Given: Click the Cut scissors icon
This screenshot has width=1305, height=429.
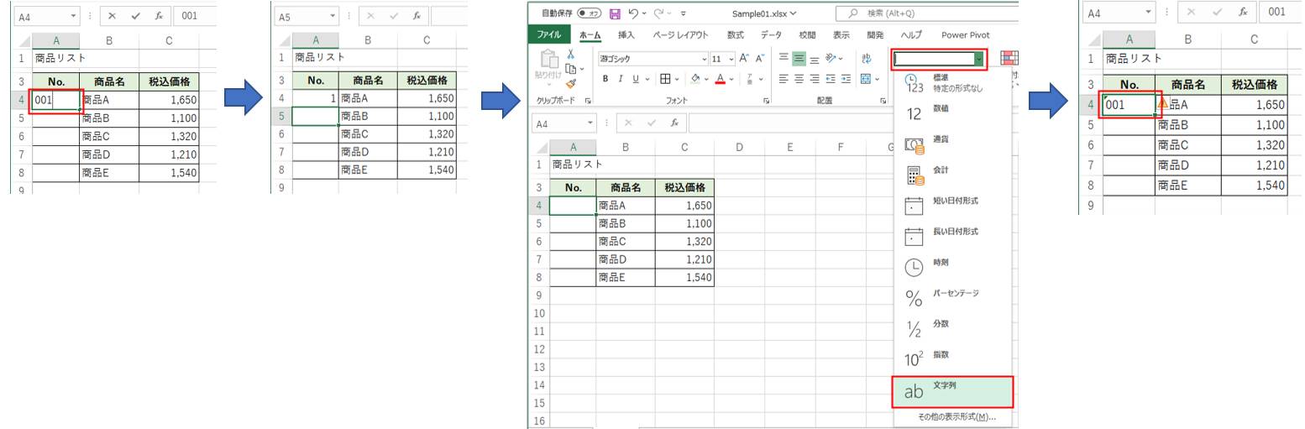Looking at the screenshot, I should tap(571, 54).
